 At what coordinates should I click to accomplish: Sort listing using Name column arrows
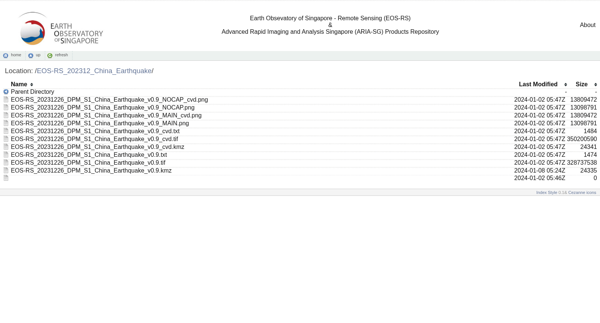[x=31, y=85]
